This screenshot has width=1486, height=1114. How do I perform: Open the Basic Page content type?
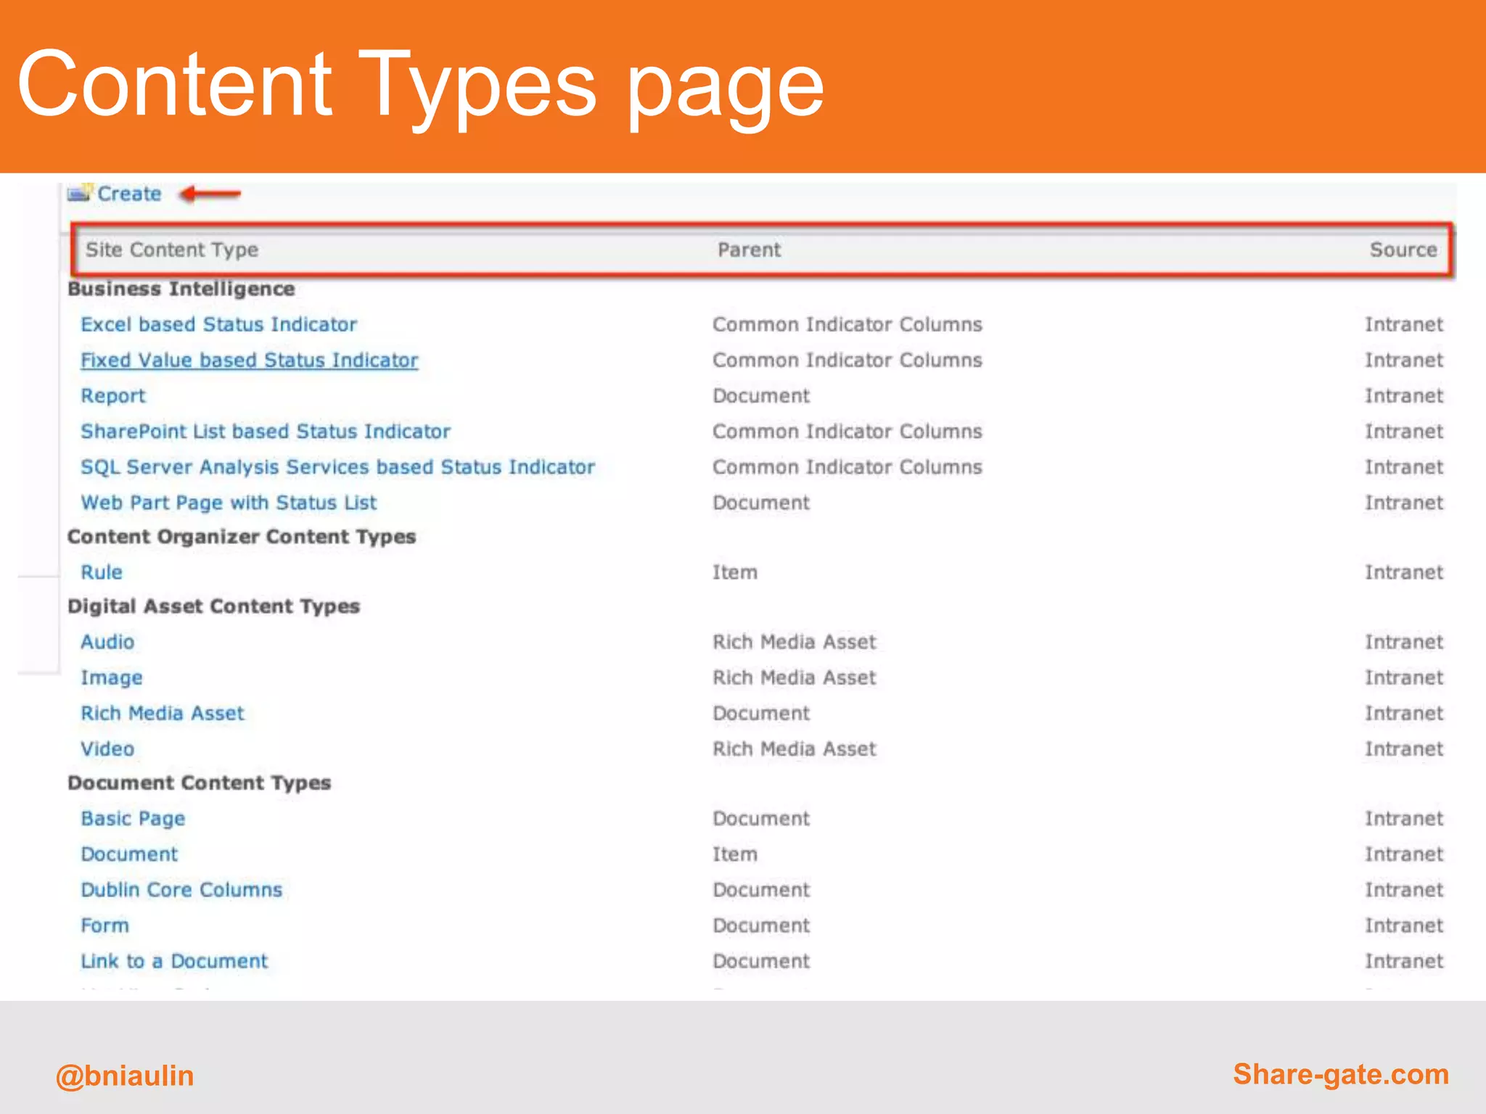[x=133, y=817]
